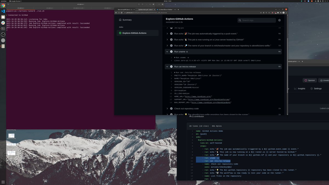
Task: Expand the 'running on a Linux server' step
Action: tap(223, 39)
